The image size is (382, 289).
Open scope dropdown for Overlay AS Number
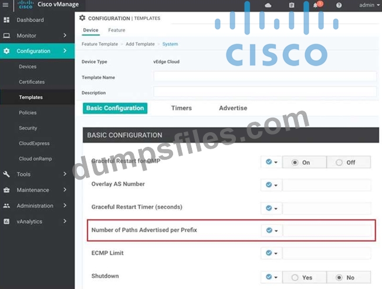pyautogui.click(x=271, y=184)
